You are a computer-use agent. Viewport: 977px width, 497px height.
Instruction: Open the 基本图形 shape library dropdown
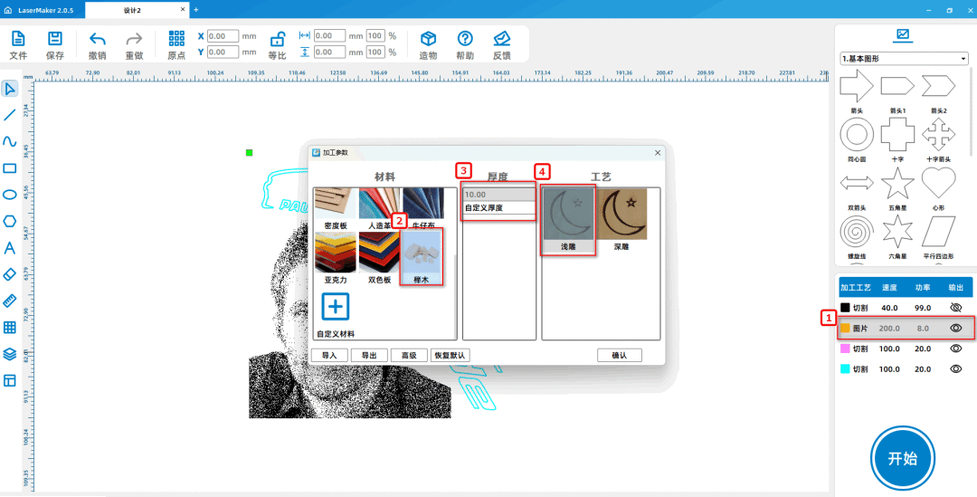click(904, 59)
